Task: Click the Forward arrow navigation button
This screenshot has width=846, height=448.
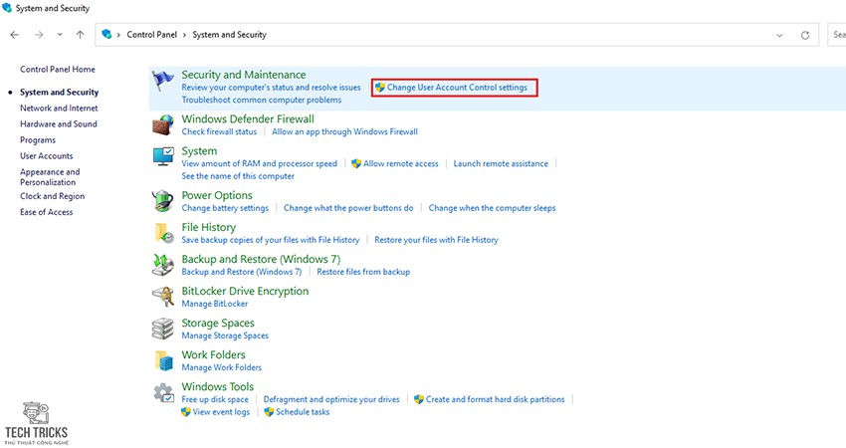Action: [x=39, y=35]
